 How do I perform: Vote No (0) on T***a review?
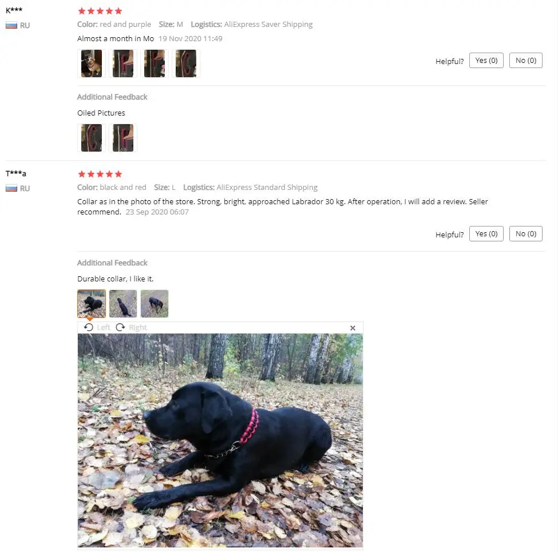(525, 234)
